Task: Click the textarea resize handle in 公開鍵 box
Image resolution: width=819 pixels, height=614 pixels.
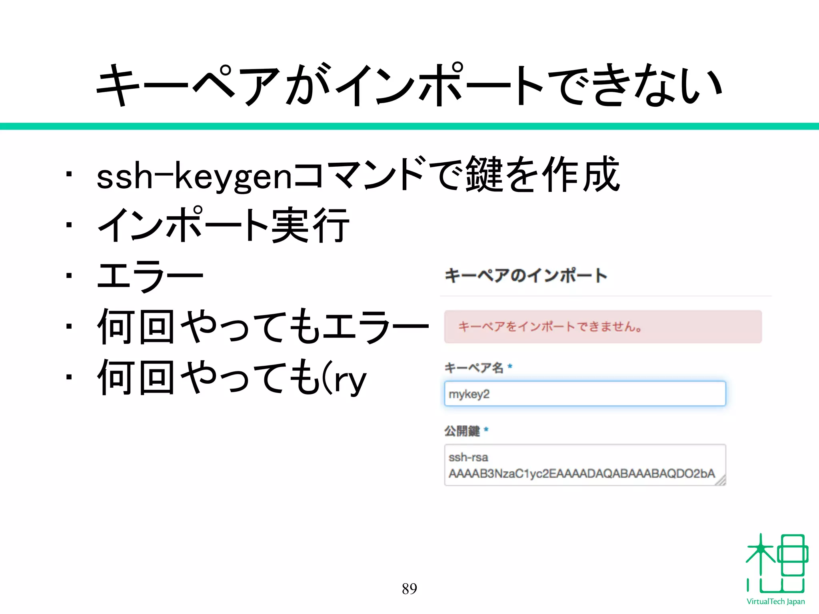Action: [721, 480]
